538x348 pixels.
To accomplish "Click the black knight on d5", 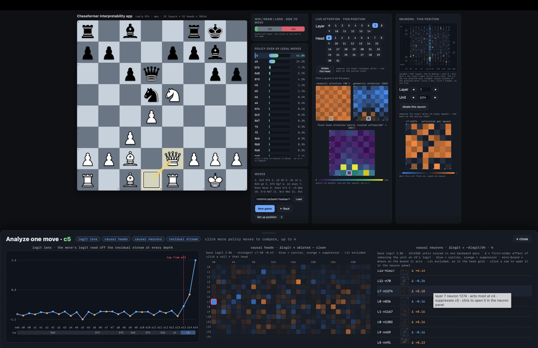I will click(151, 95).
